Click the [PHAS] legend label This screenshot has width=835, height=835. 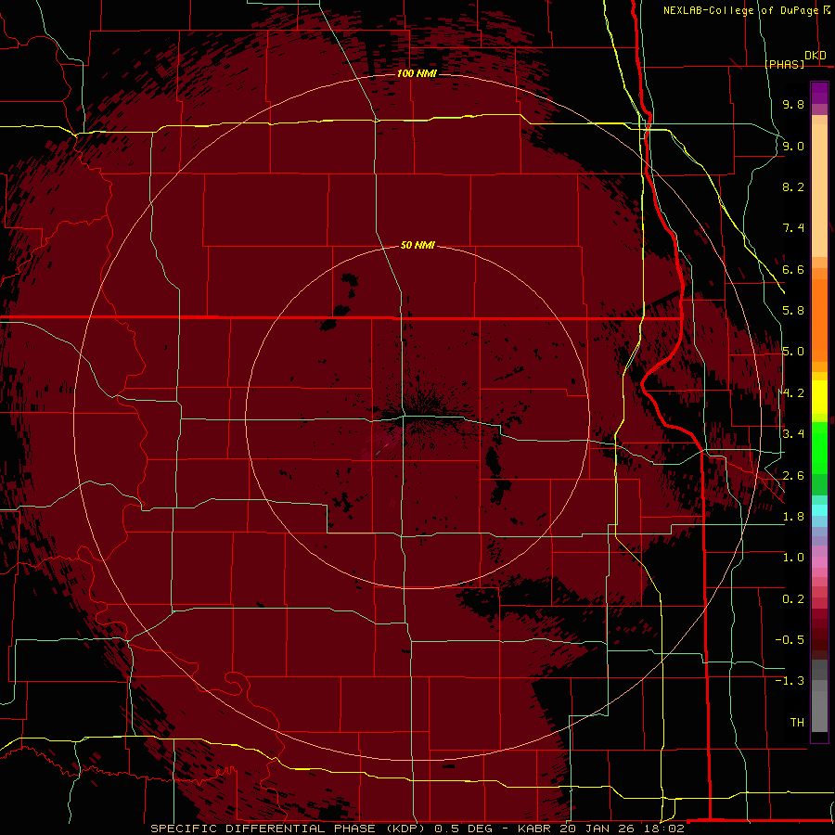tap(784, 64)
